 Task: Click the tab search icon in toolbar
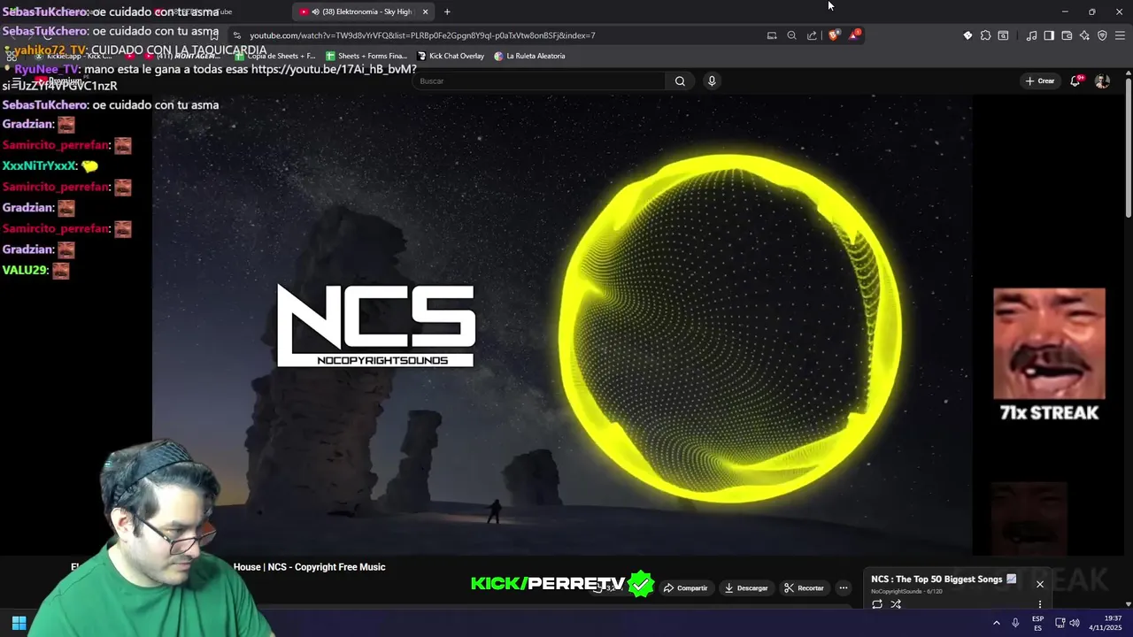(1003, 35)
